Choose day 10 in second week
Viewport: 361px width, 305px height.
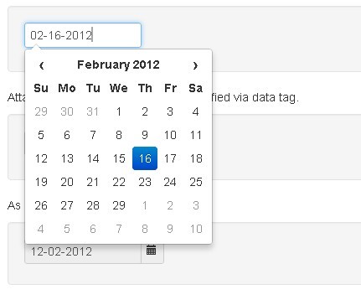coord(170,135)
